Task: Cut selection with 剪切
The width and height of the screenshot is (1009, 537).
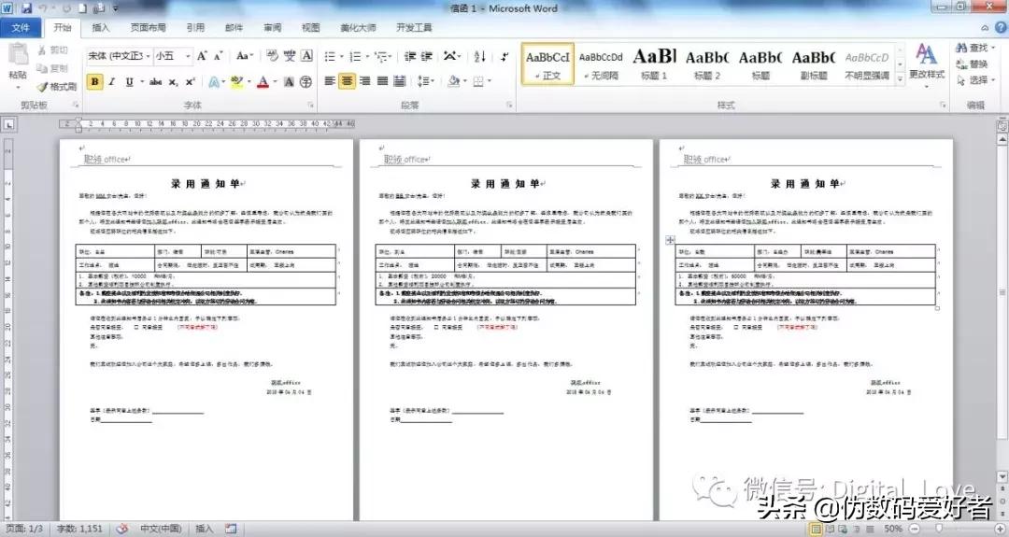Action: [52, 50]
